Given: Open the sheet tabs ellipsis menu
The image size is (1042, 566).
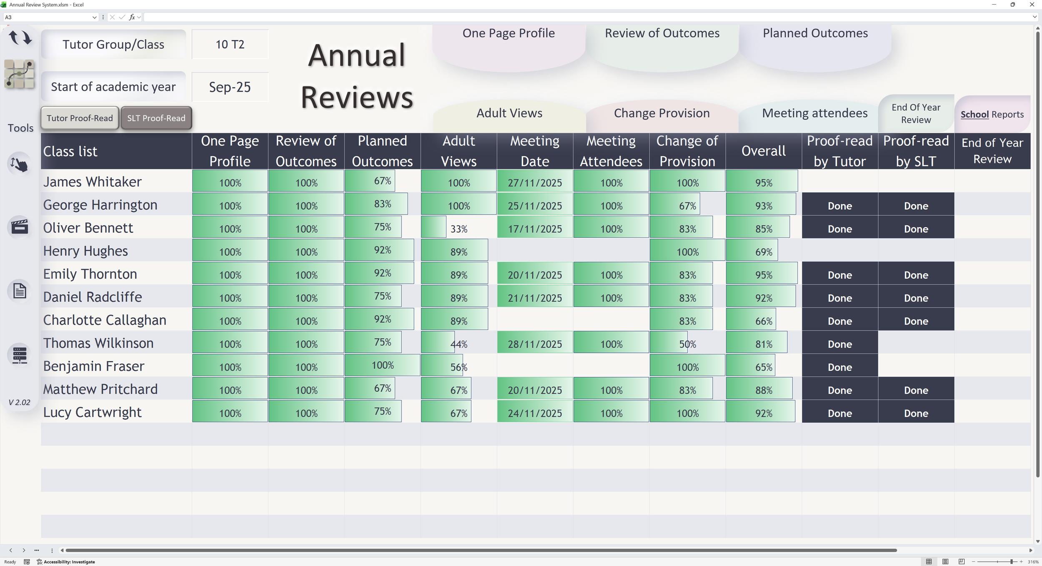Looking at the screenshot, I should tap(37, 550).
